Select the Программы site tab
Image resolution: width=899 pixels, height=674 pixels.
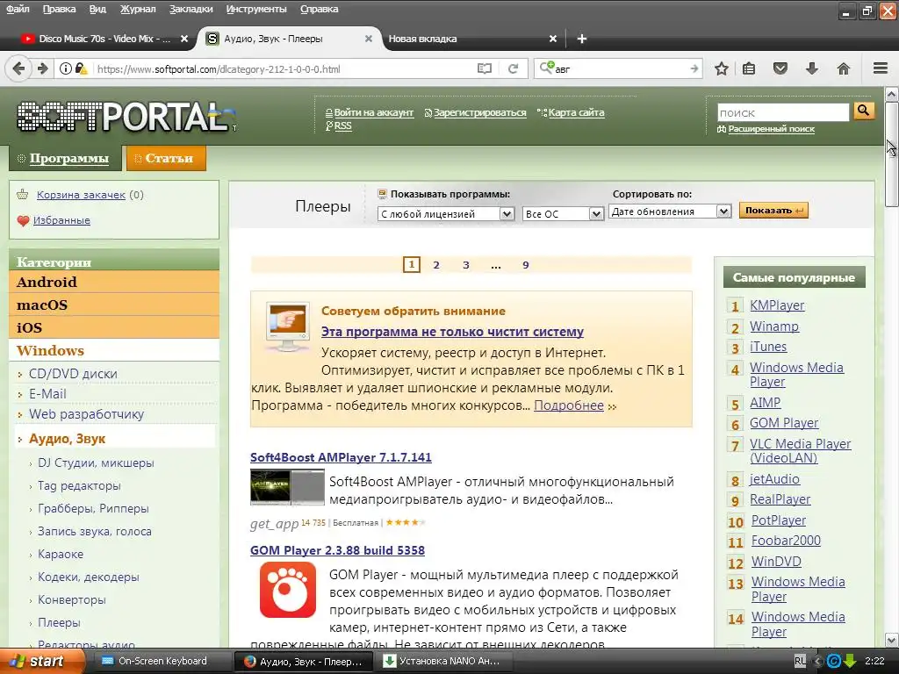coord(65,158)
